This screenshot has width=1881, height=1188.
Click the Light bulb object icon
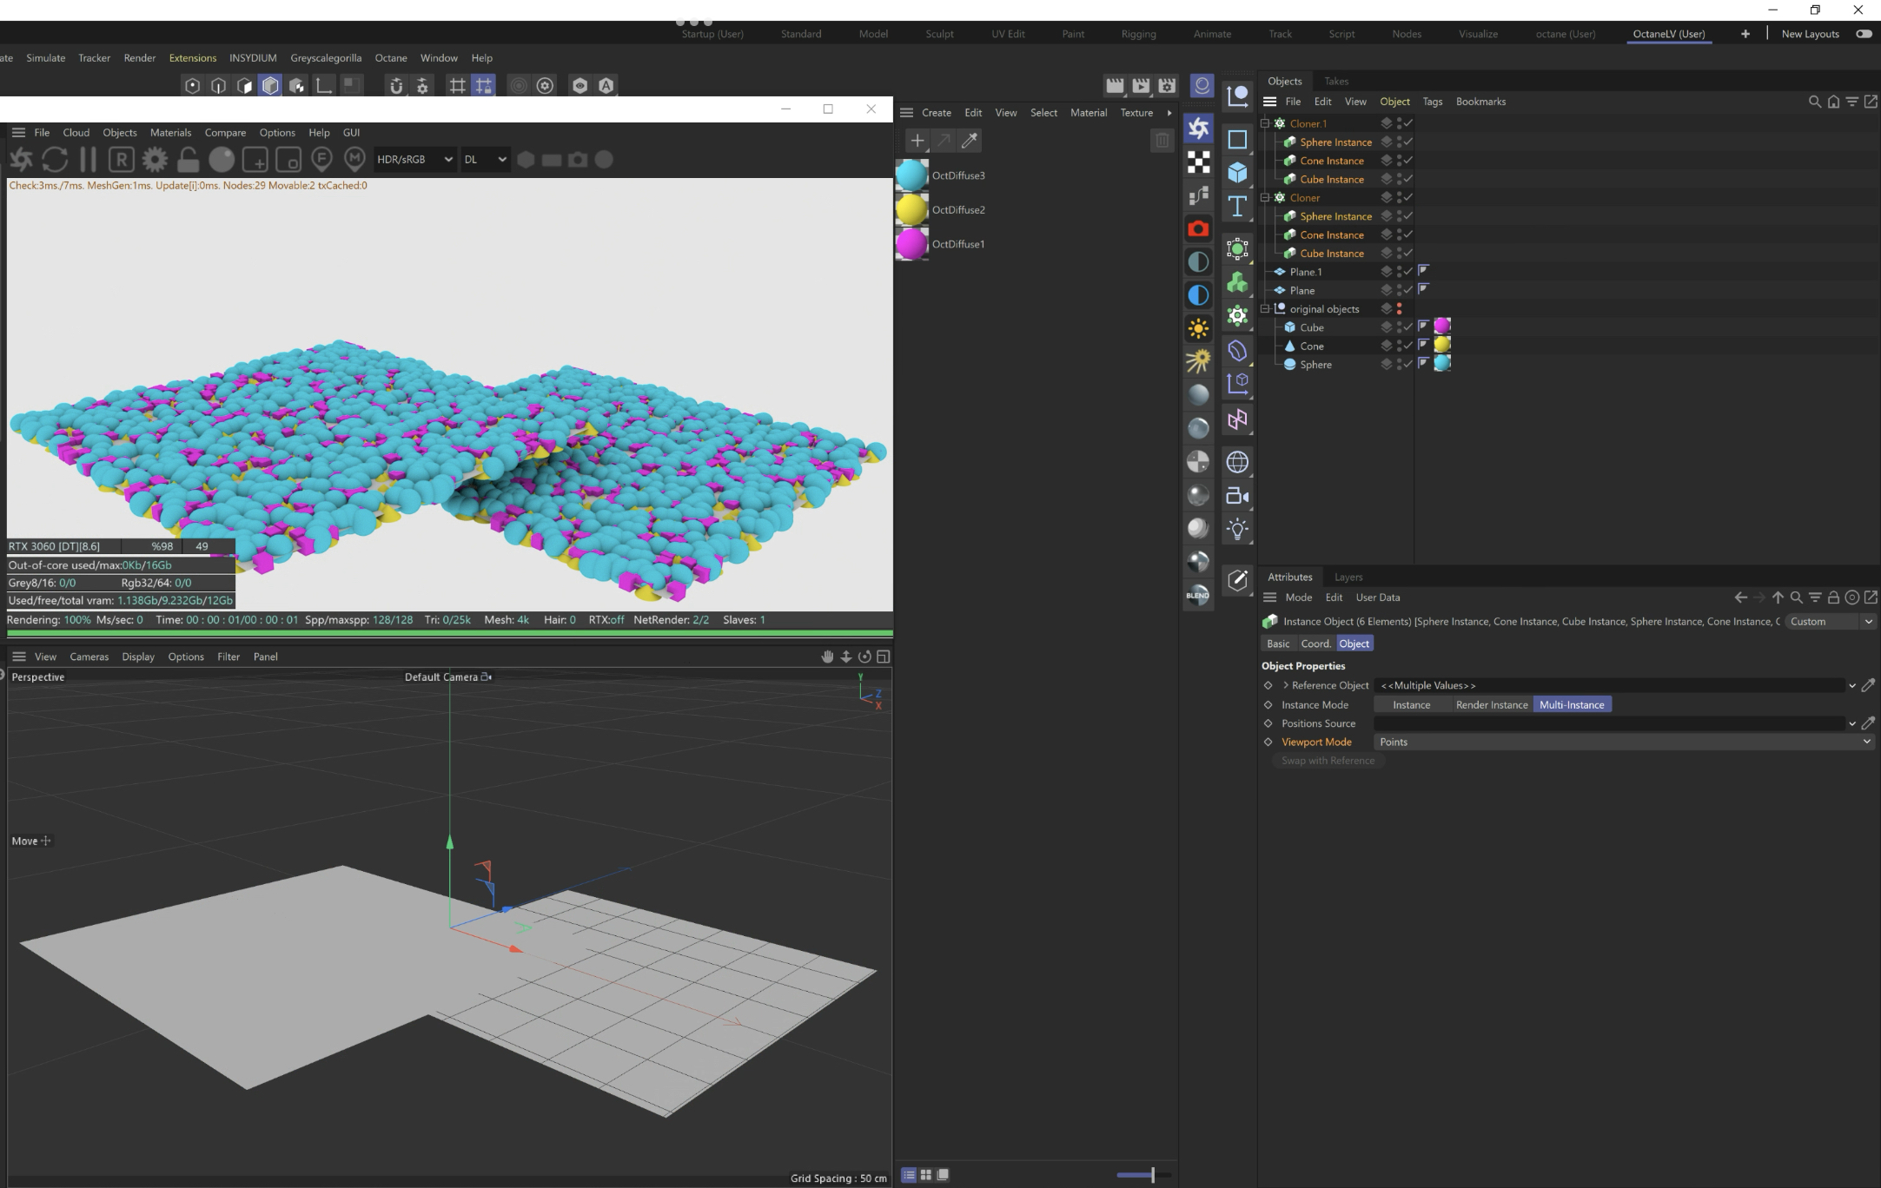[1237, 529]
